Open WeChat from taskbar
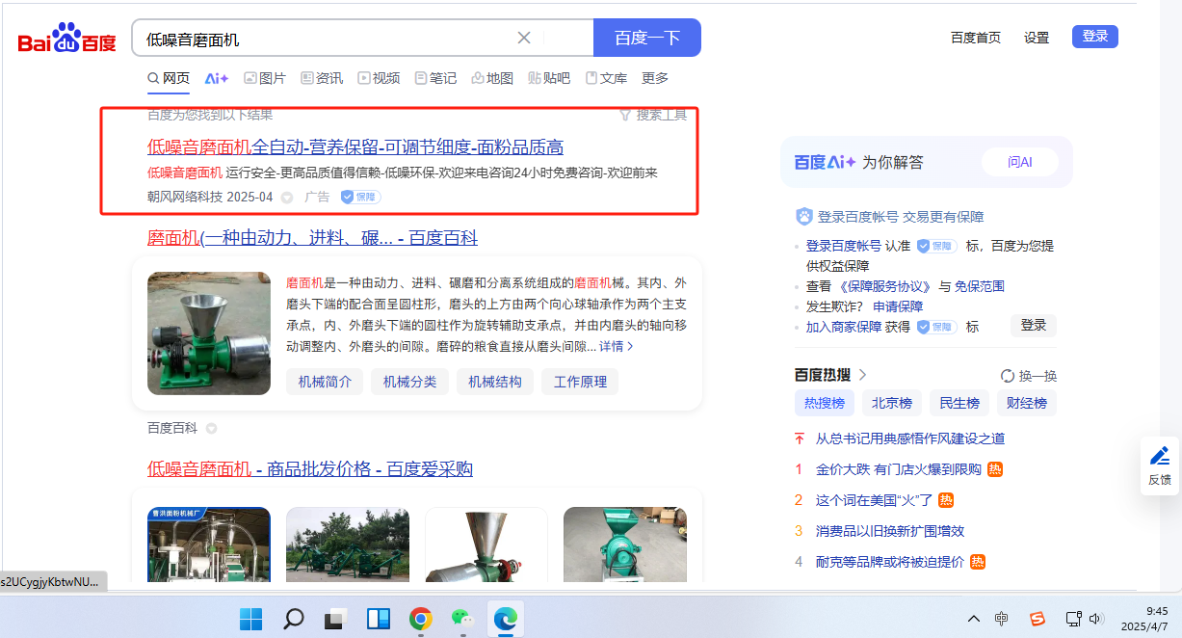1182x638 pixels. 462,618
